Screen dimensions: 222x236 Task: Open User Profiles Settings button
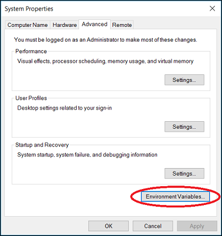(185, 126)
